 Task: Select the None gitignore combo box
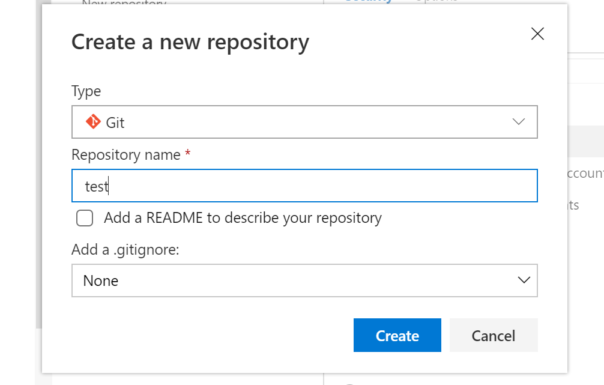click(x=304, y=280)
